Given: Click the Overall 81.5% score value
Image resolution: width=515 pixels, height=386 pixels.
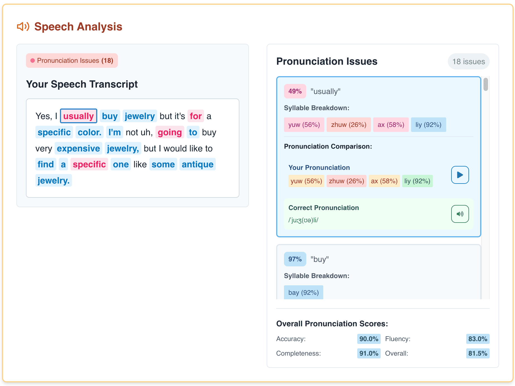Looking at the screenshot, I should (478, 353).
